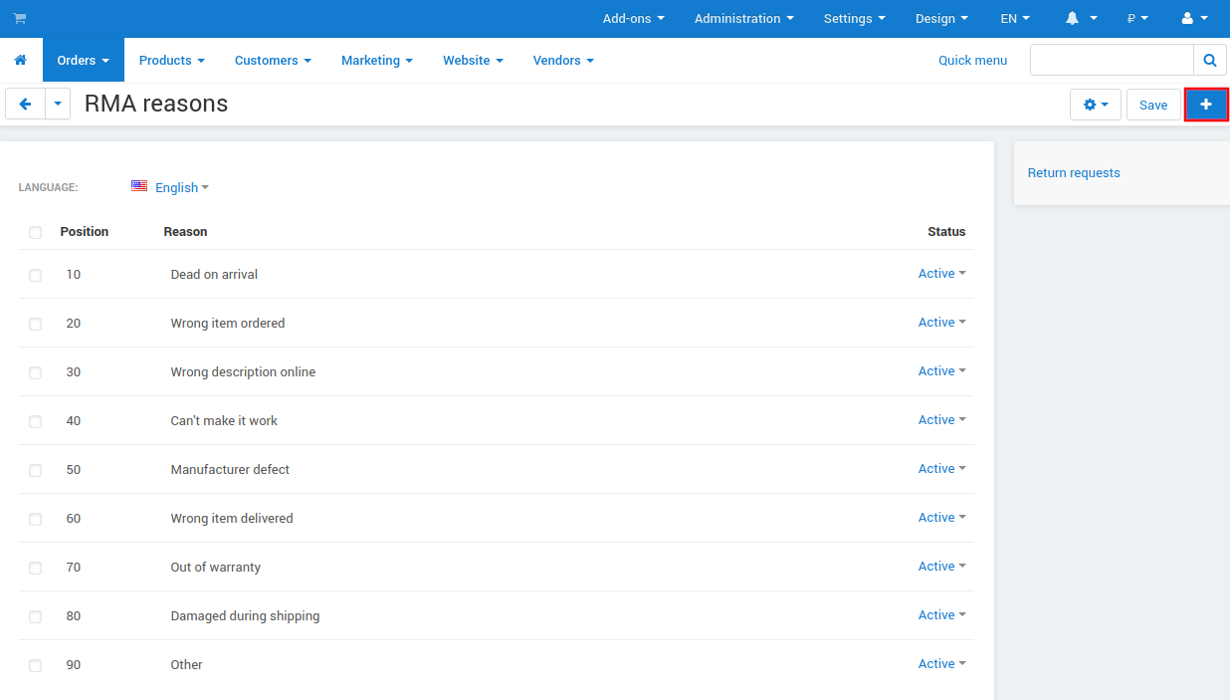This screenshot has width=1230, height=700.
Task: Open the Administration menu
Action: (x=744, y=19)
